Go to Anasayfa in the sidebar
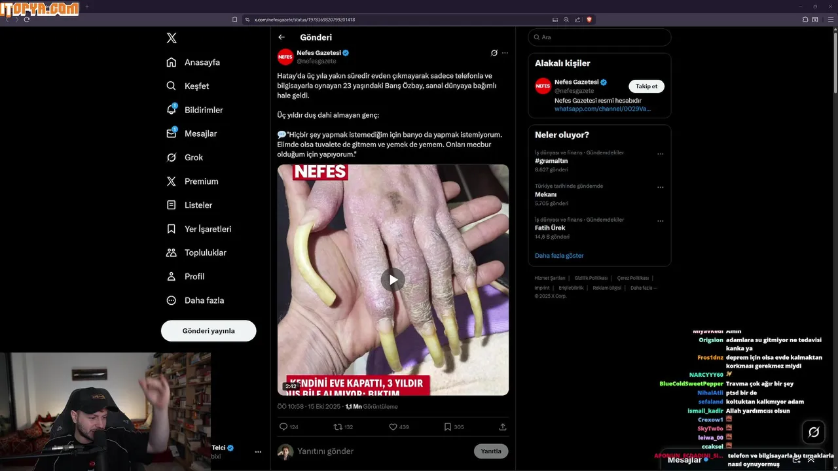This screenshot has width=838, height=471. 194,62
